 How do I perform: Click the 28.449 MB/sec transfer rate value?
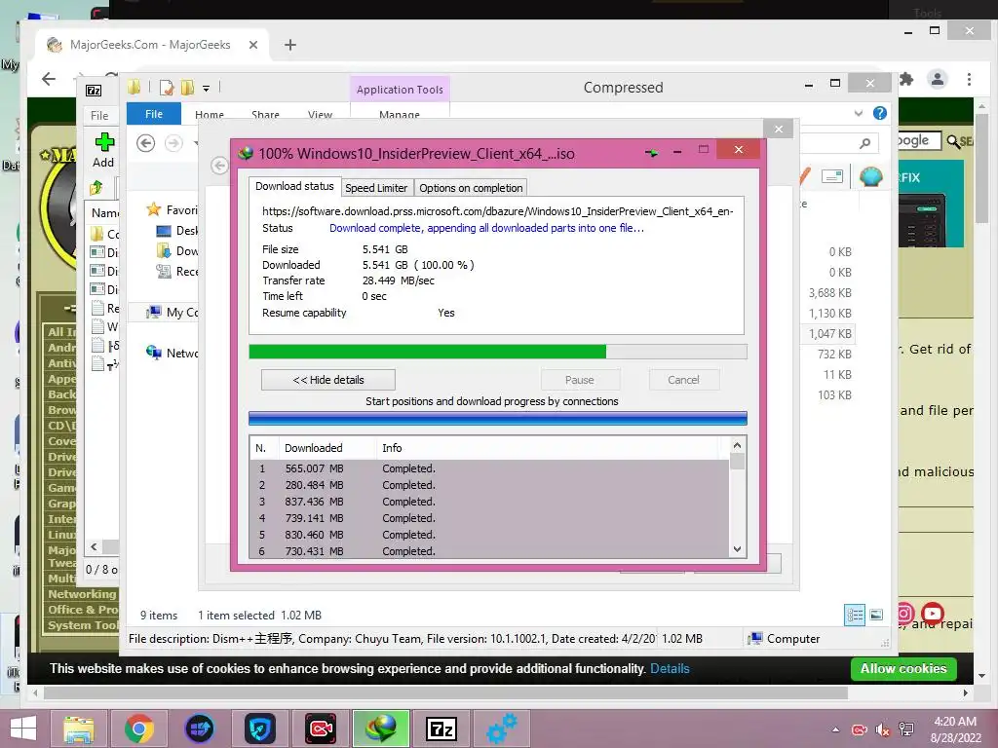coord(399,280)
